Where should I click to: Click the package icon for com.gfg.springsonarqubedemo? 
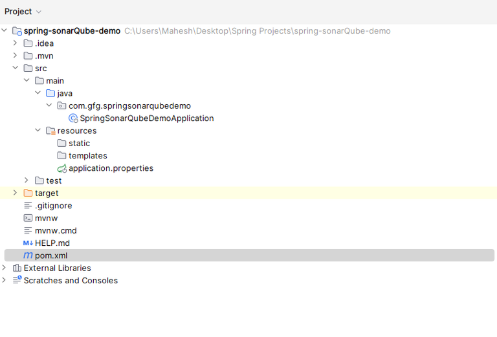62,105
